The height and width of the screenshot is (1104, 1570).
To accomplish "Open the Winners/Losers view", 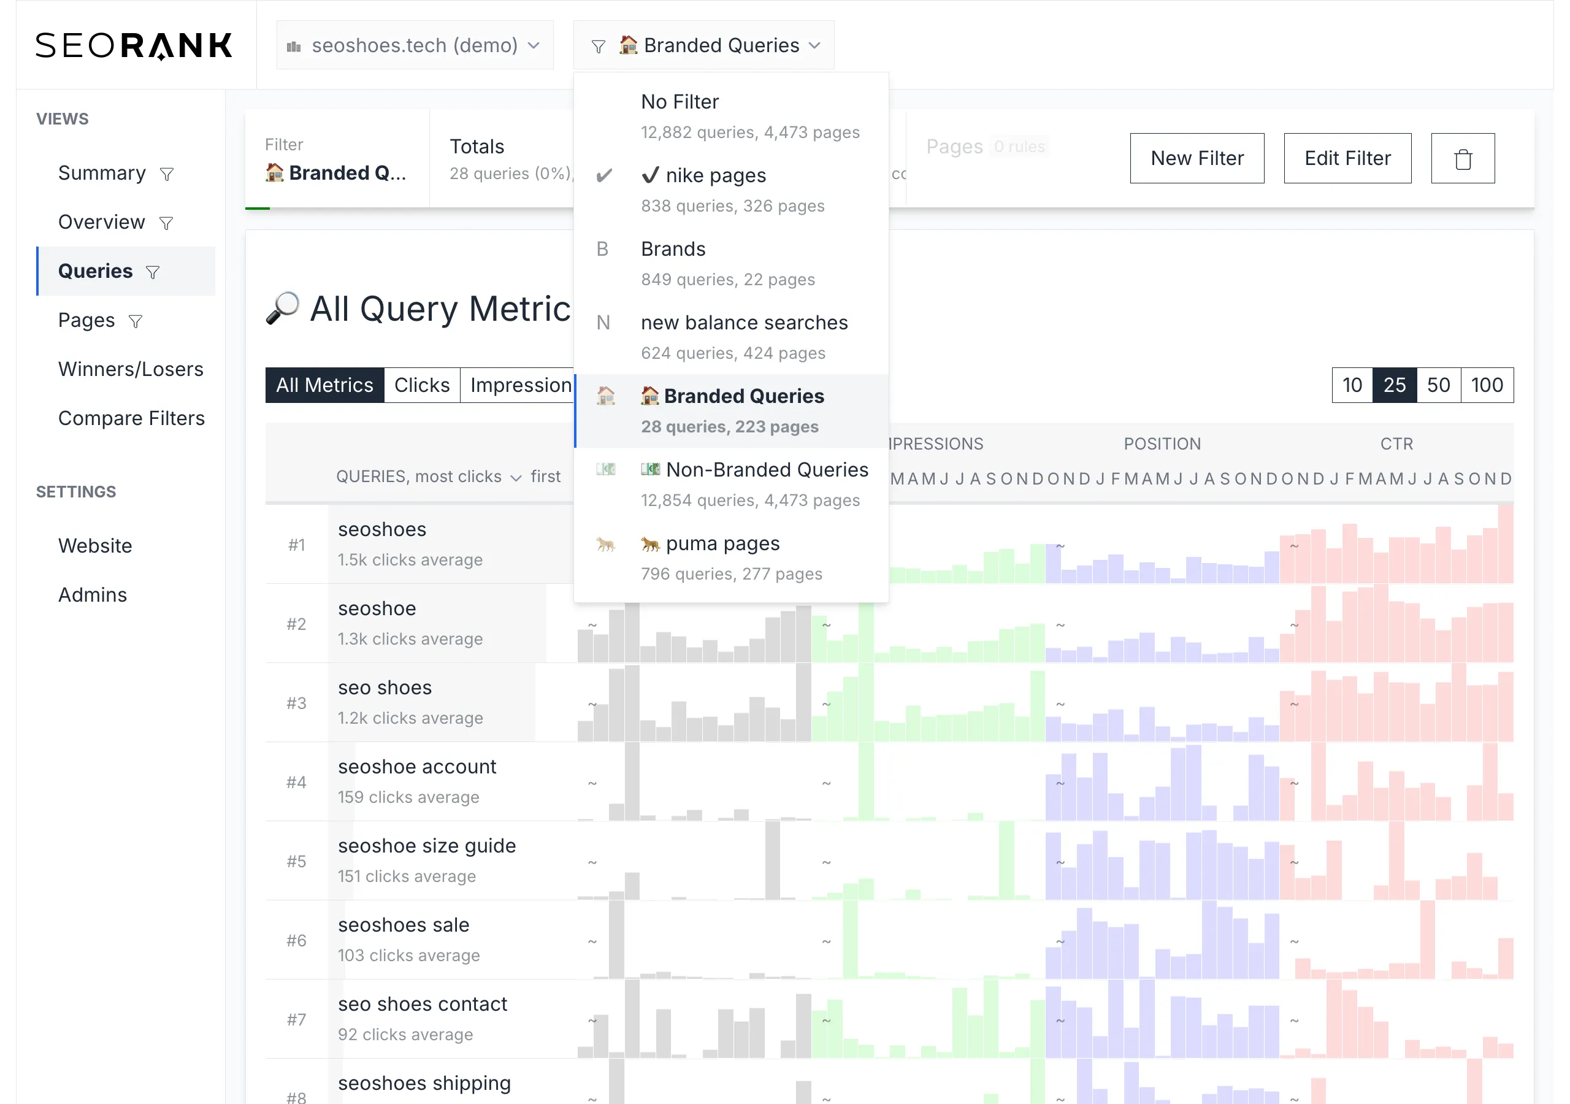I will (131, 369).
